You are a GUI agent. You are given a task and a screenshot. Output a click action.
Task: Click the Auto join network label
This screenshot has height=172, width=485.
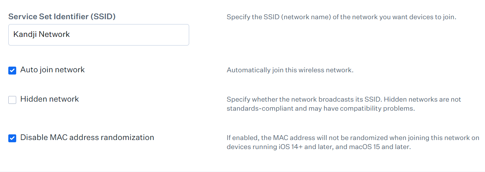pyautogui.click(x=52, y=70)
